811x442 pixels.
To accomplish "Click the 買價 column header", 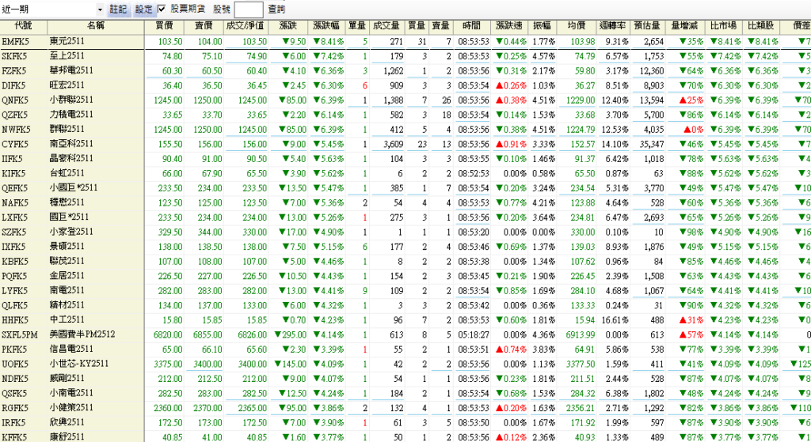I will click(x=166, y=27).
